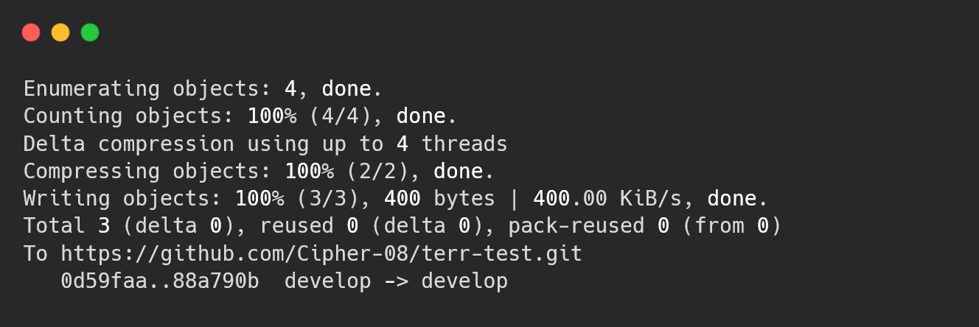Click the green maximize window button
Image resolution: width=979 pixels, height=327 pixels.
(x=90, y=32)
